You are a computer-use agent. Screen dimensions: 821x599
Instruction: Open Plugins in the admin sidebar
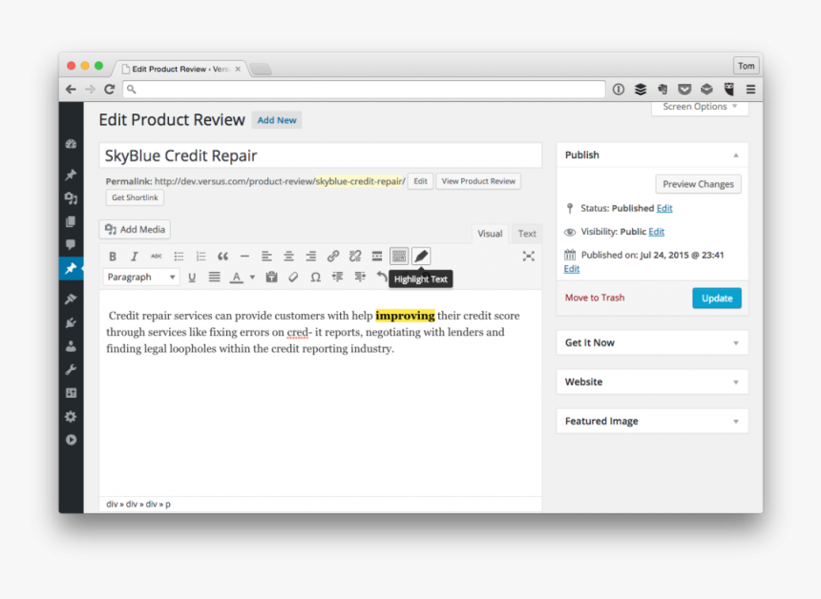click(x=72, y=322)
